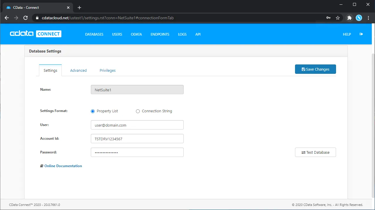Image resolution: width=375 pixels, height=210 pixels.
Task: Click the book icon beside Online Documentation
Action: coord(42,166)
